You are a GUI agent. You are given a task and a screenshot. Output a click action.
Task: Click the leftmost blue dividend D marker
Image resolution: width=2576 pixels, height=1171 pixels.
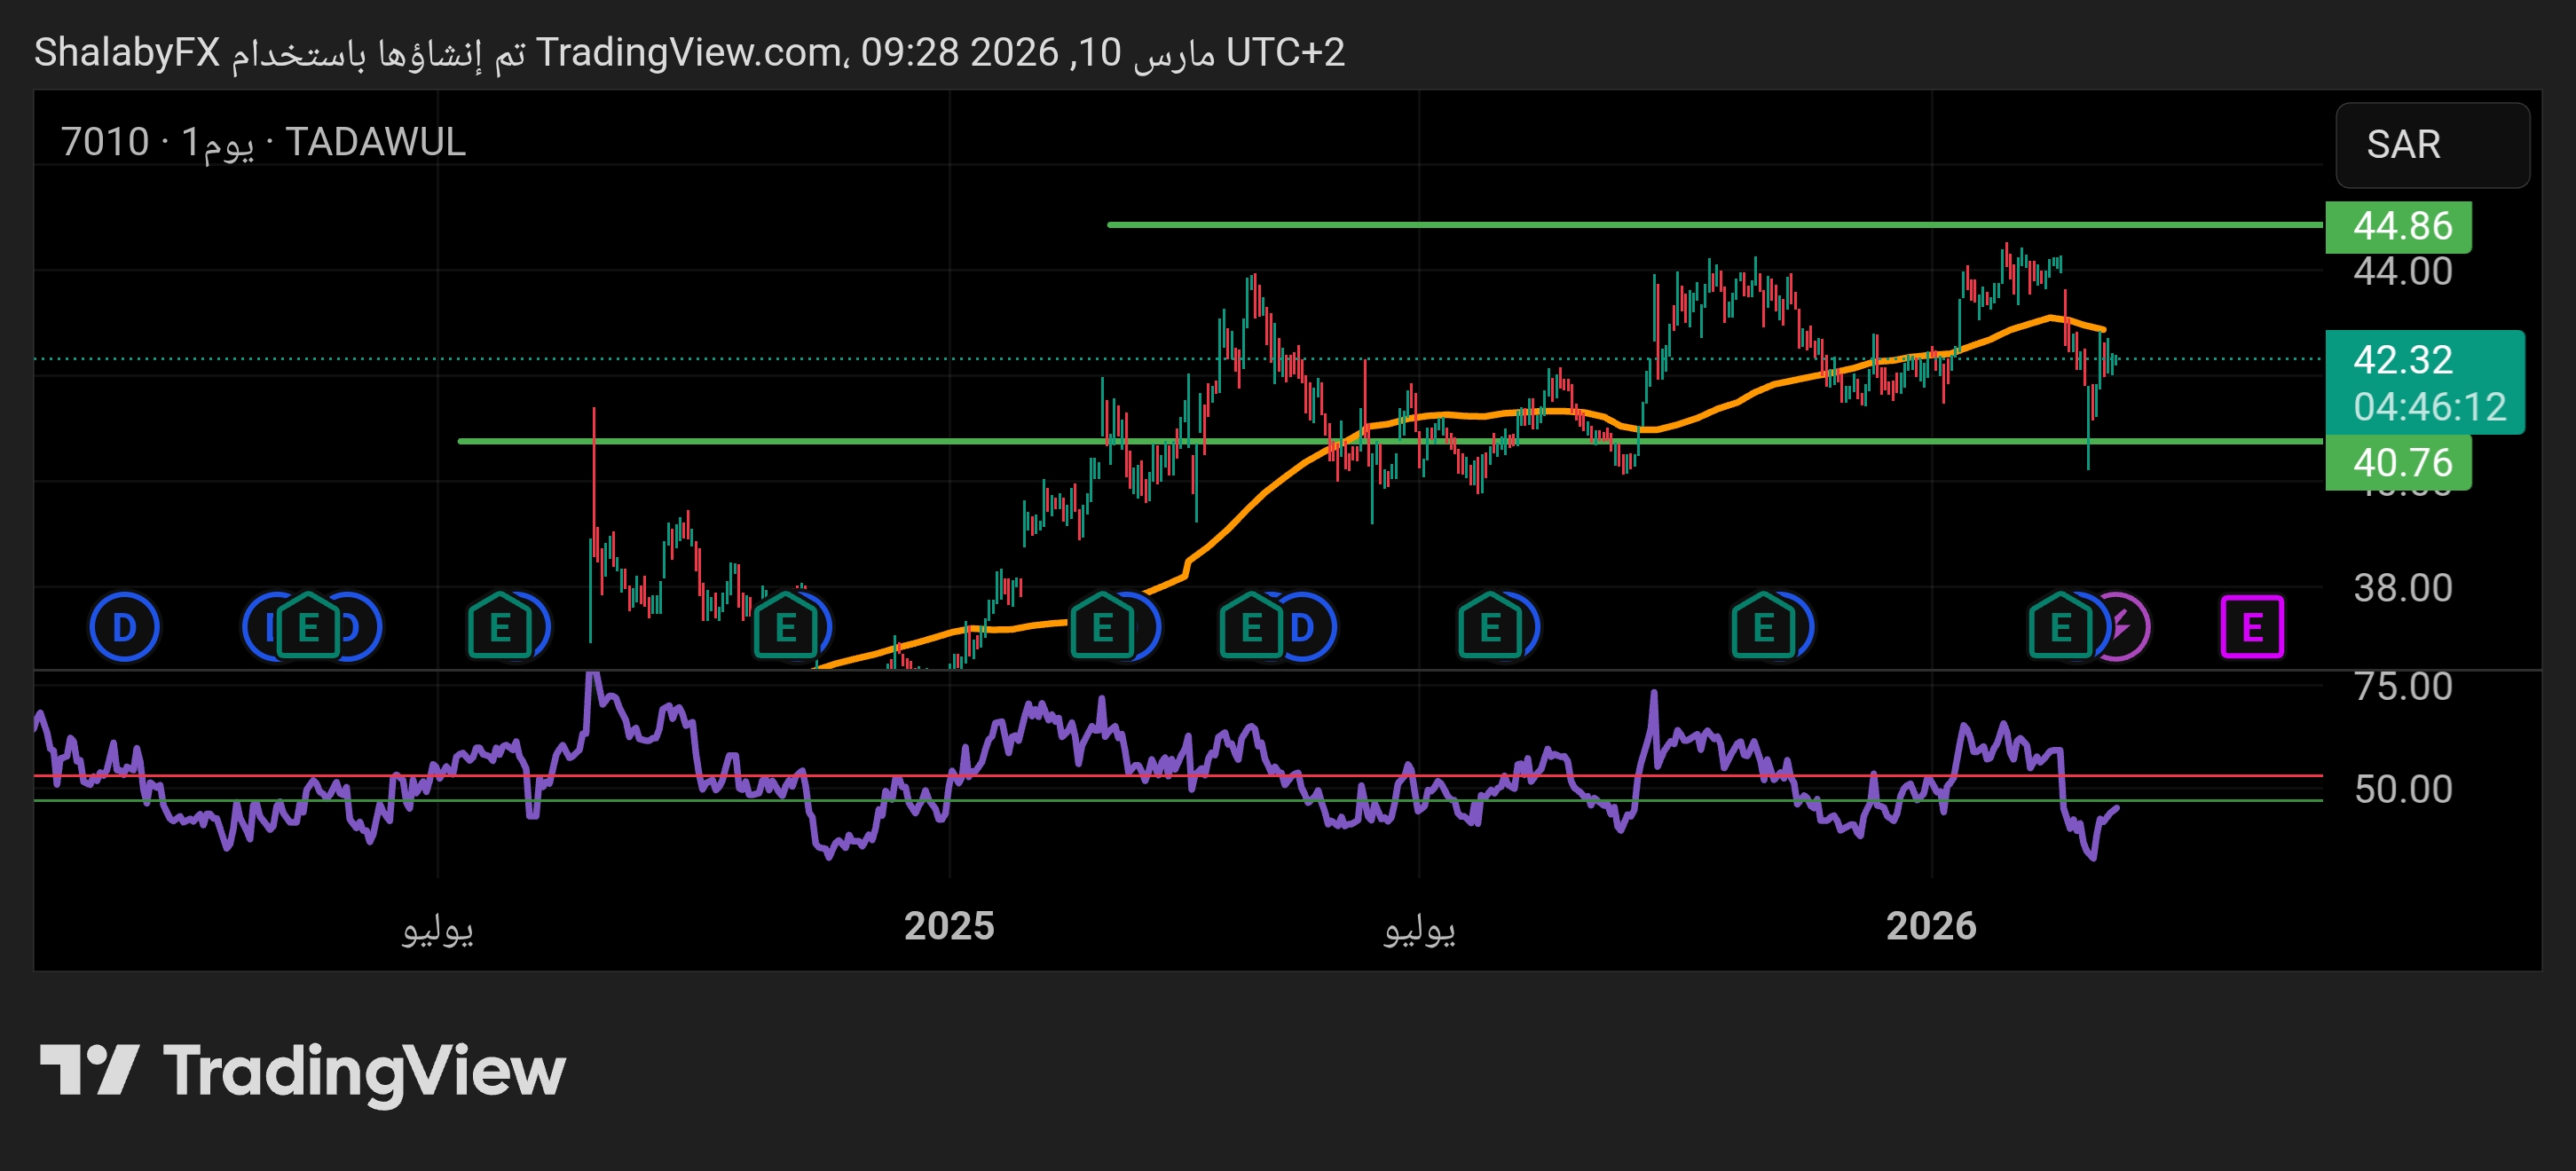[124, 628]
